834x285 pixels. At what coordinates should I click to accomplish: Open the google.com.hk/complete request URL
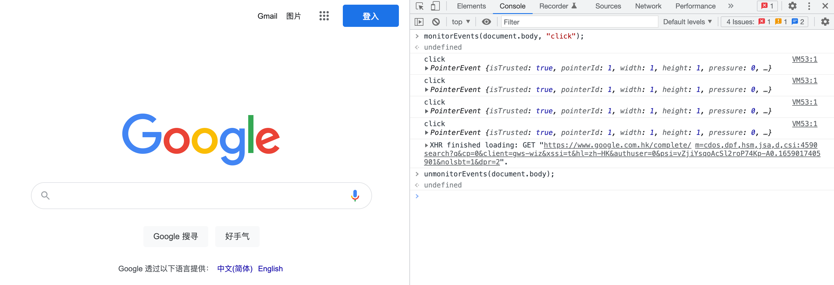point(617,145)
